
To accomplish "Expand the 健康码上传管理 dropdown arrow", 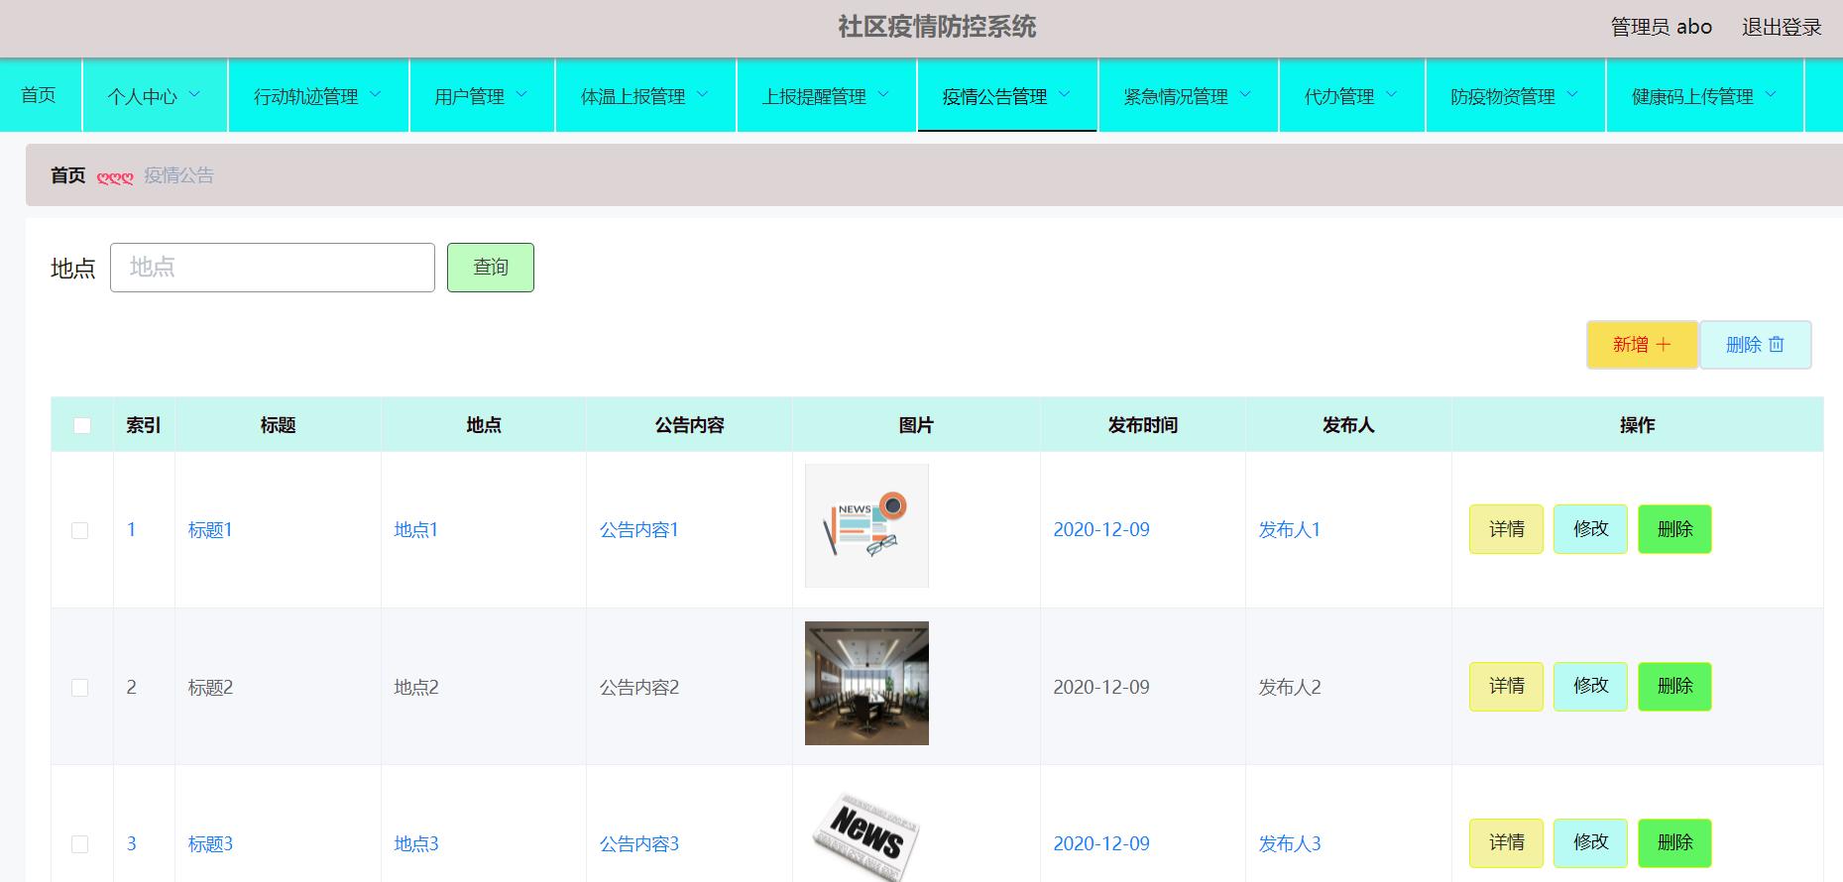I will pos(1771,95).
